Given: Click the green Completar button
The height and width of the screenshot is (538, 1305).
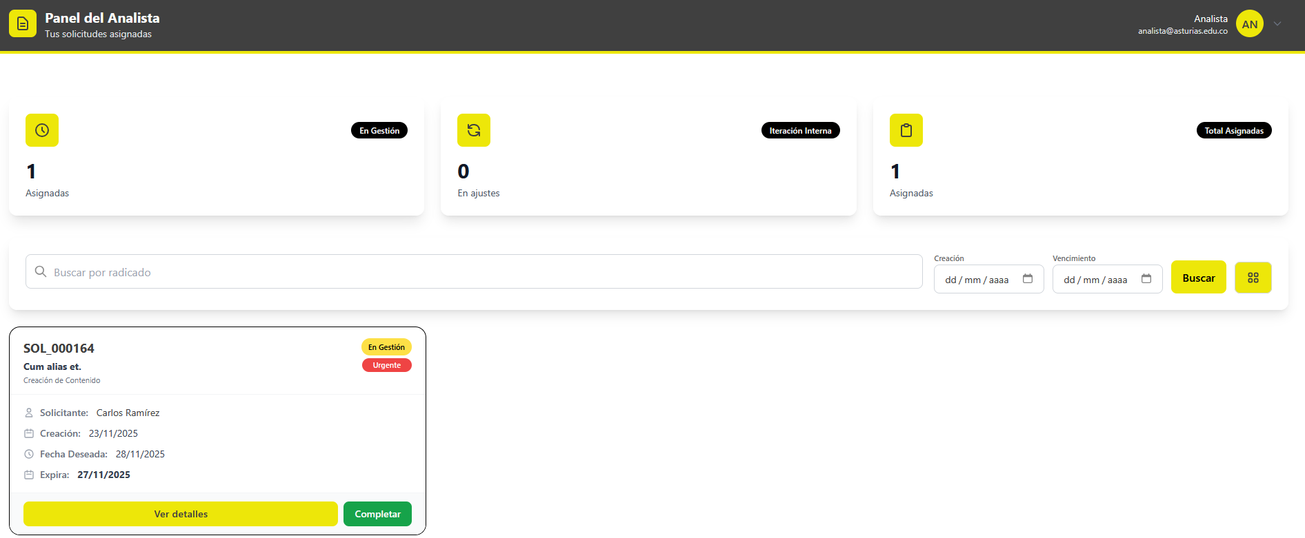Looking at the screenshot, I should 377,514.
